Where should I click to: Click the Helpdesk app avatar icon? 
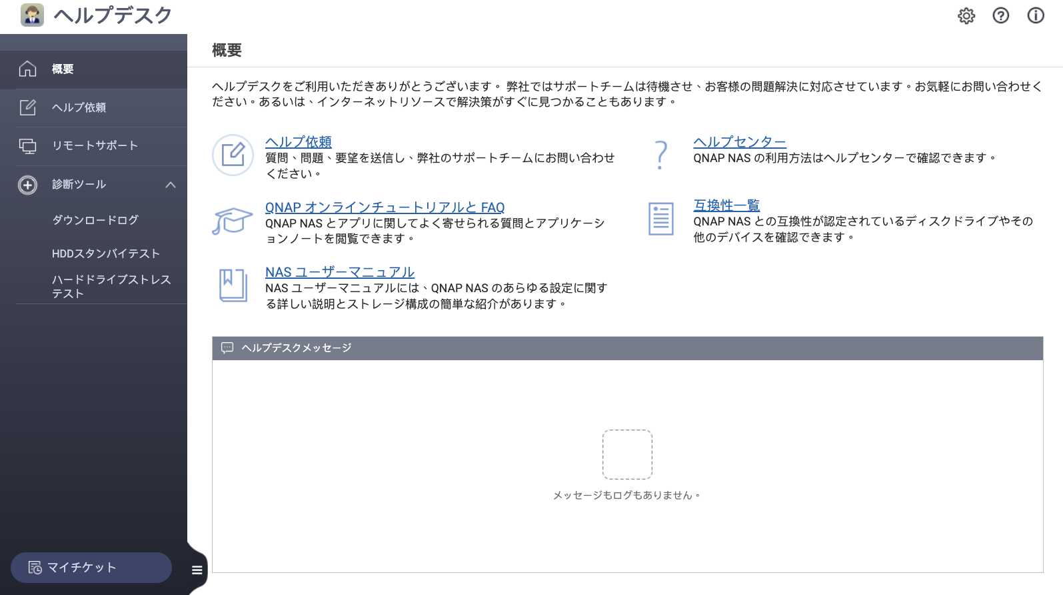(x=32, y=15)
